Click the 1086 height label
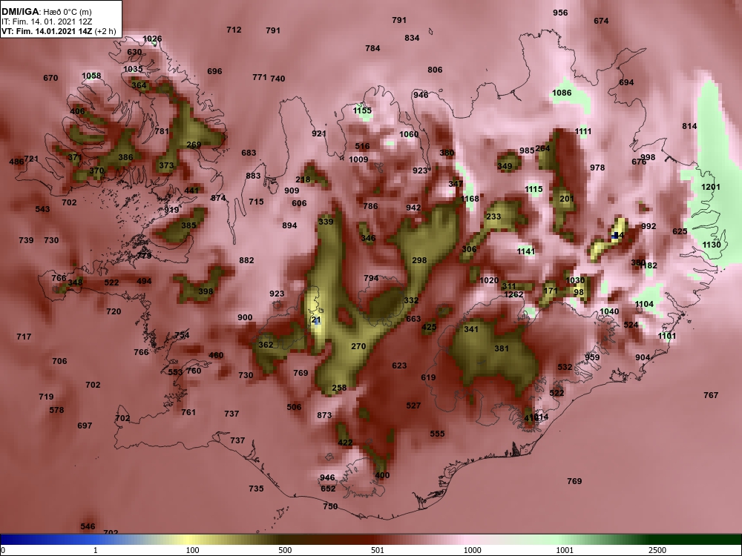742x556 pixels. (x=562, y=93)
